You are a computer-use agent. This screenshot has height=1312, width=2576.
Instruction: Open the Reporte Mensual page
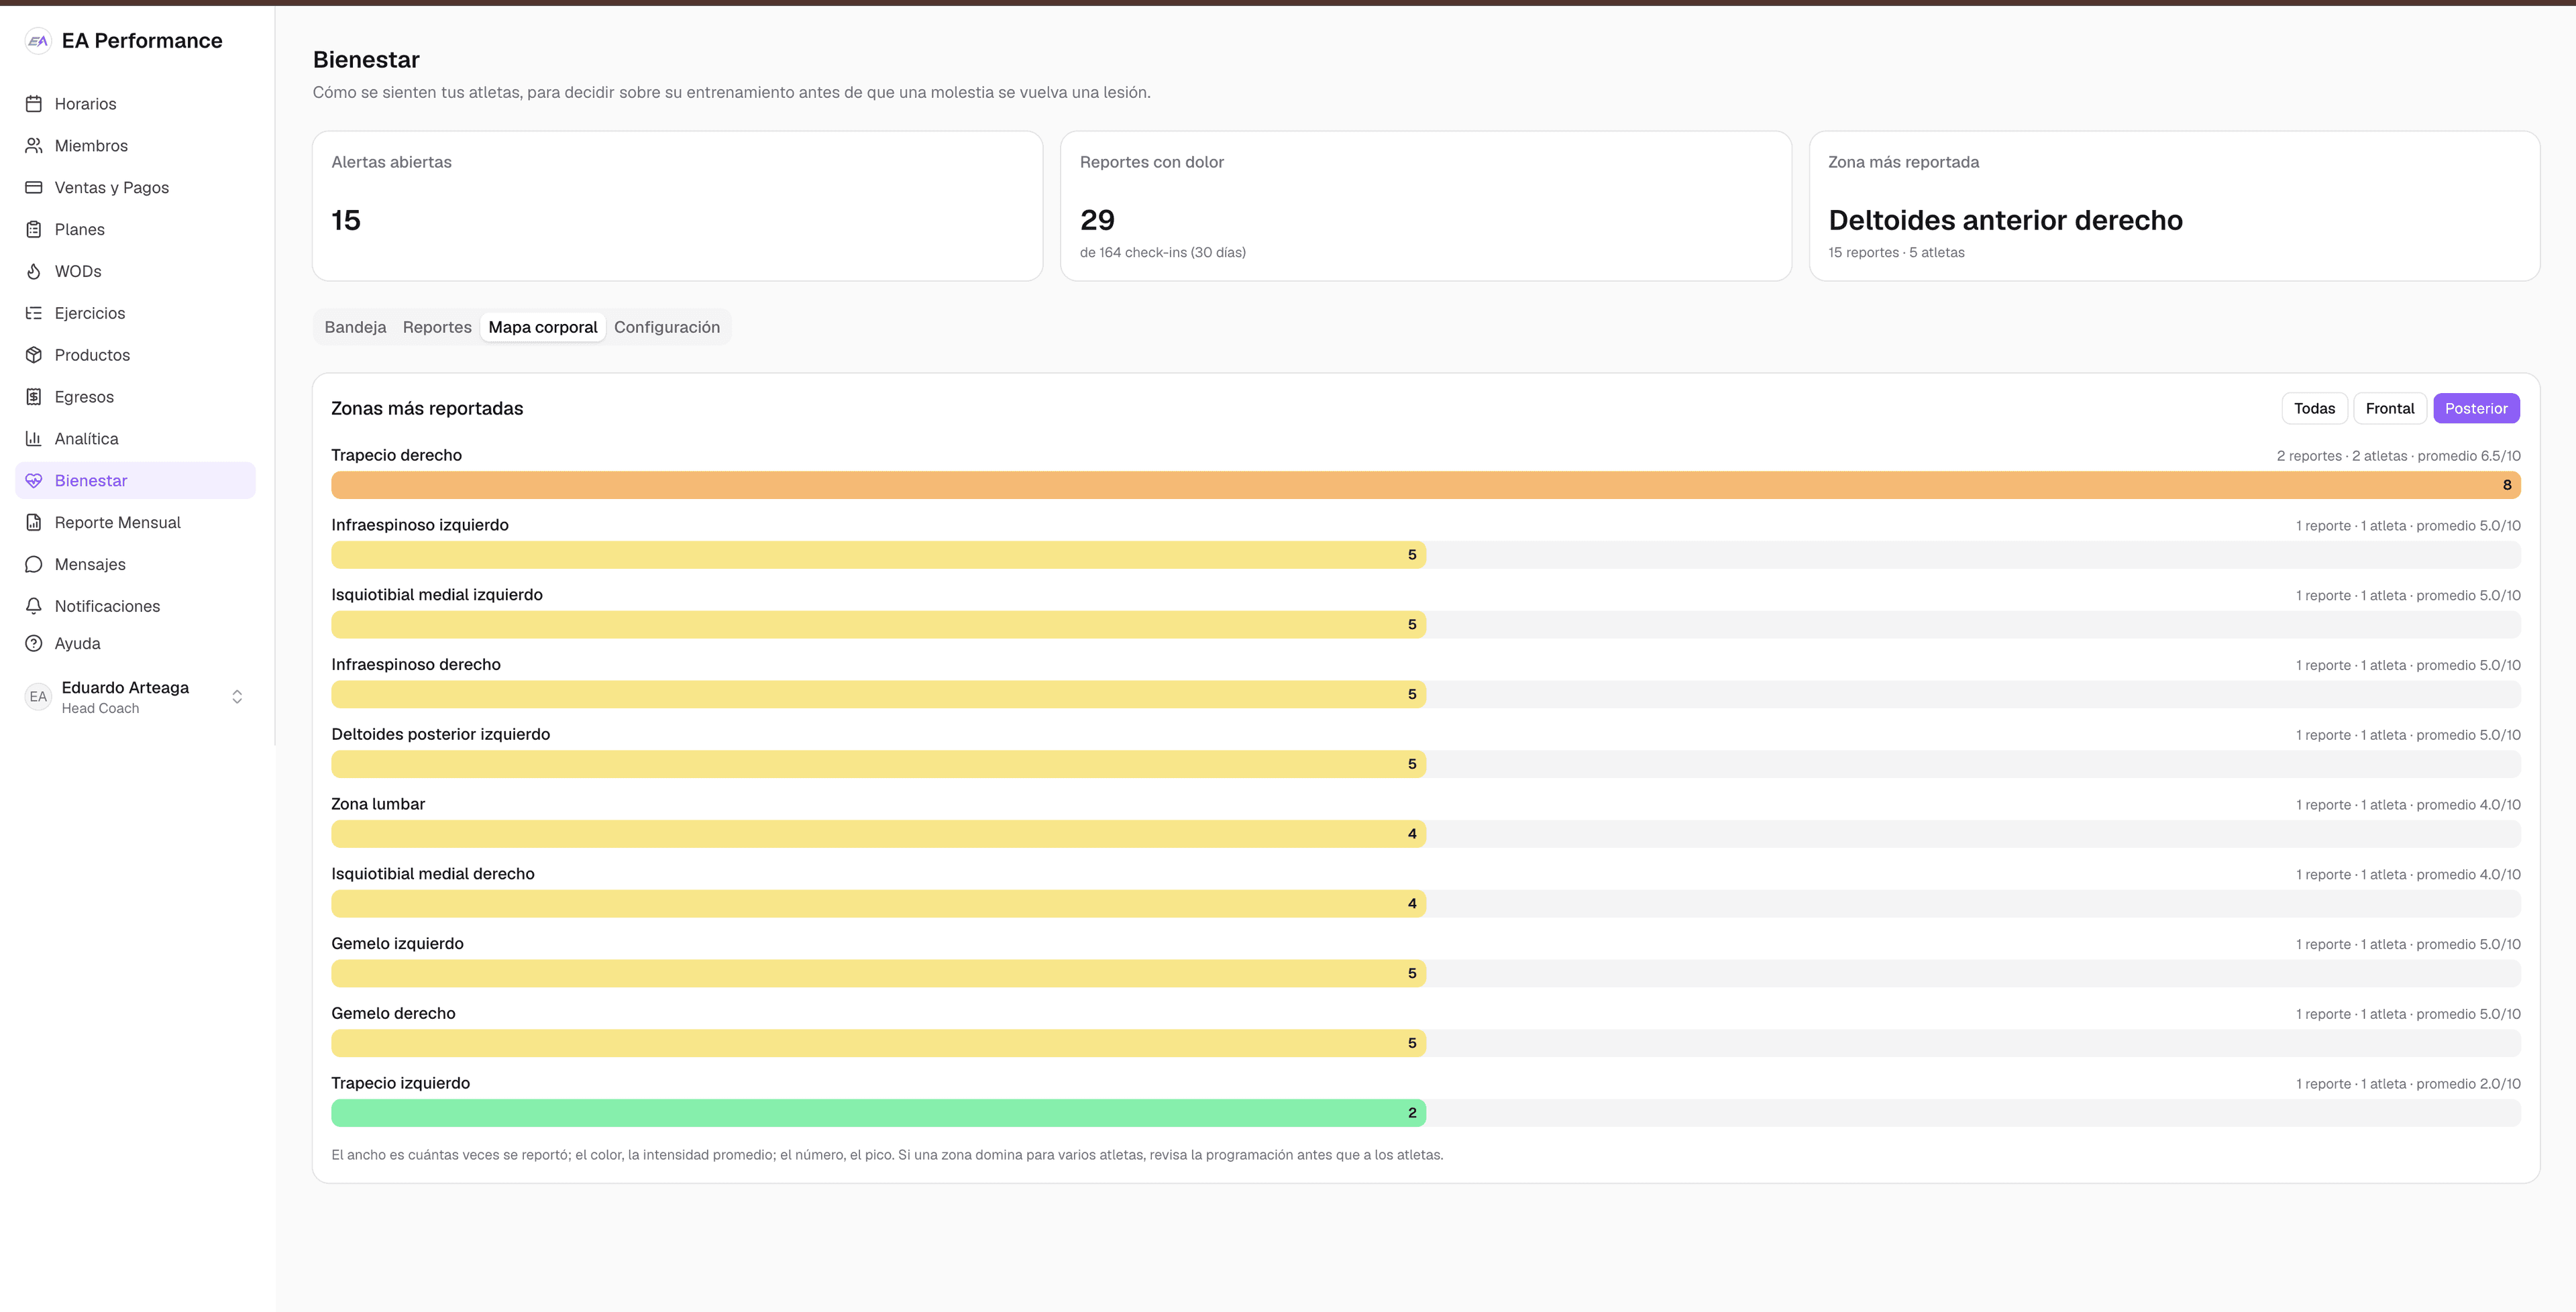(135, 523)
